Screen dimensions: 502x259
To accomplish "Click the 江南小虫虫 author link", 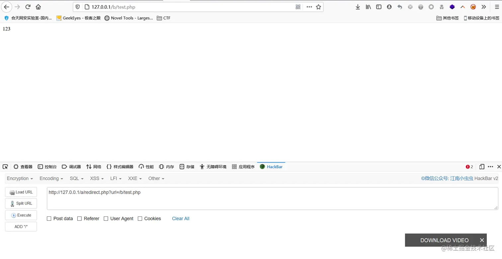I will 461,179.
